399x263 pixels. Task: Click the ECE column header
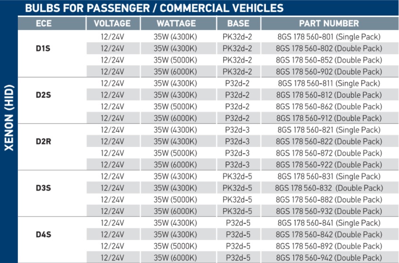(x=44, y=24)
